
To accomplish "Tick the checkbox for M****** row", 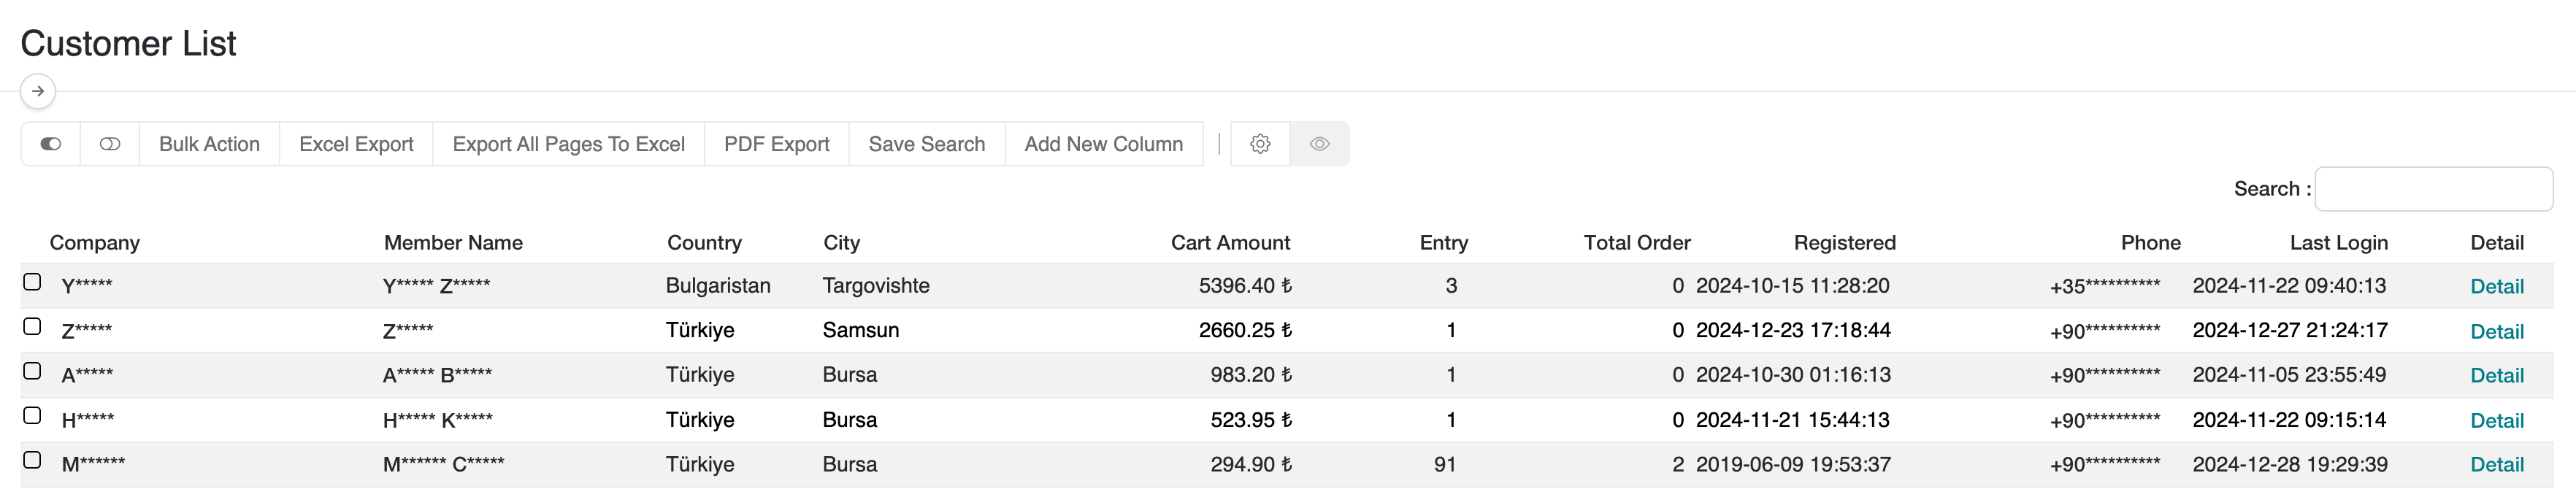I will [32, 460].
